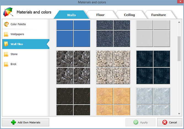The width and height of the screenshot is (184, 129).
Task: Switch to the Floor tab
Action: click(x=100, y=15)
